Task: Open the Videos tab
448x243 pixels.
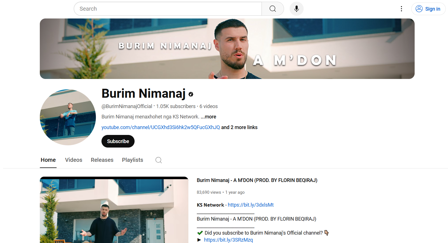Action: [x=73, y=160]
